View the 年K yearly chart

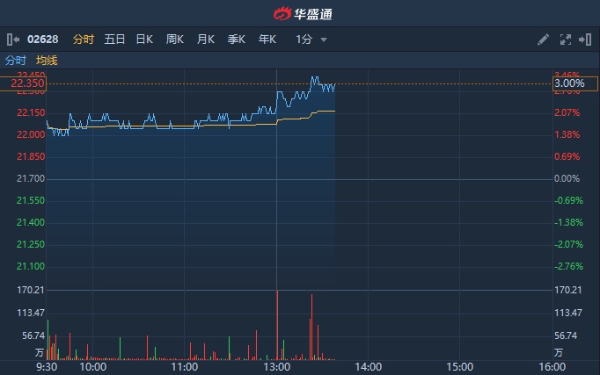(x=267, y=40)
